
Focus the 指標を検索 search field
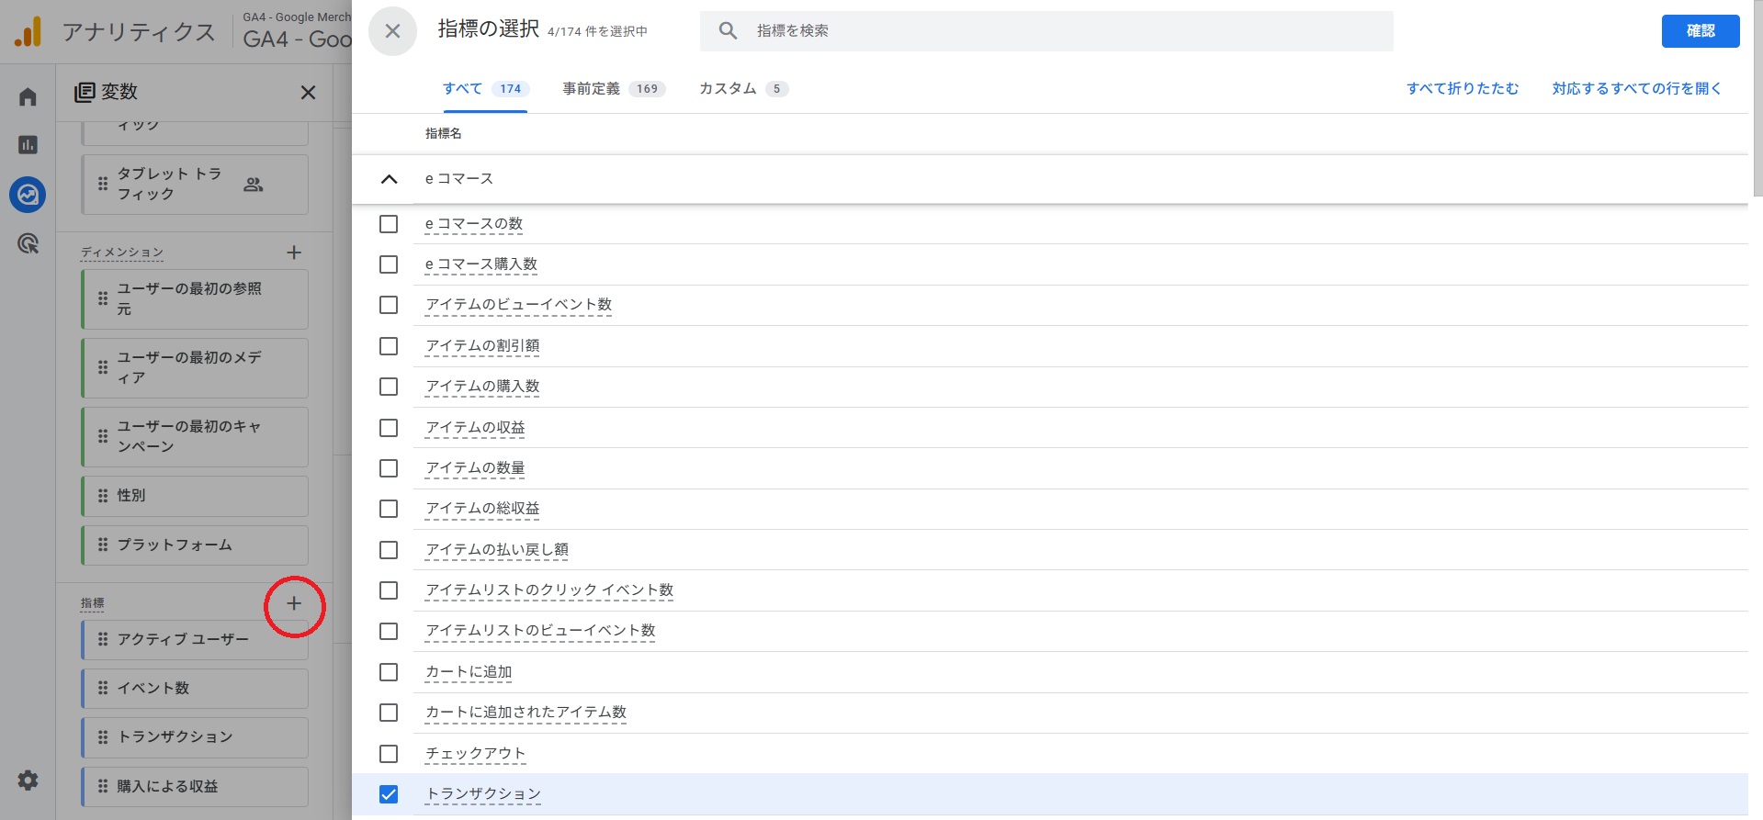(x=1046, y=30)
